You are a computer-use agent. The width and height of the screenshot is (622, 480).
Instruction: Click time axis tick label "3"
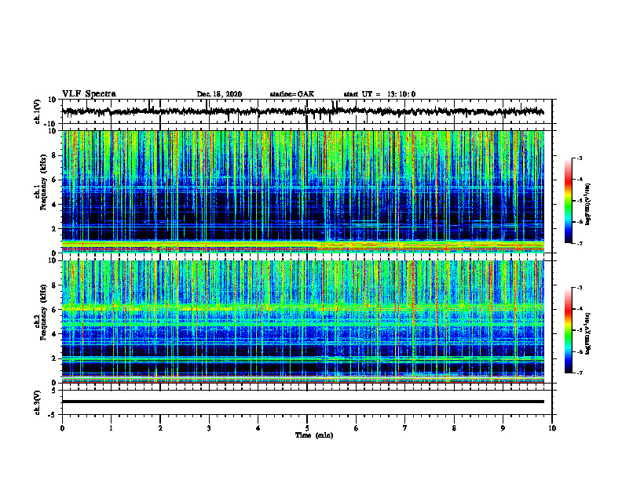click(209, 428)
